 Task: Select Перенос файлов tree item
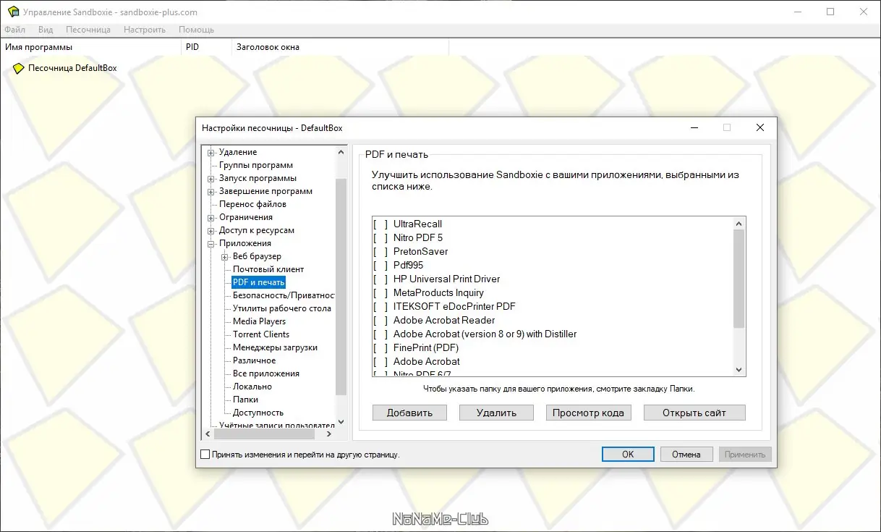253,204
